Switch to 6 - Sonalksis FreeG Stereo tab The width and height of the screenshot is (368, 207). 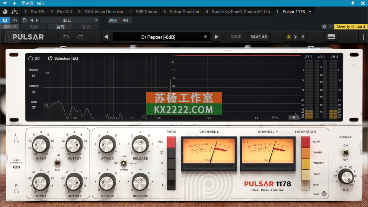[237, 12]
